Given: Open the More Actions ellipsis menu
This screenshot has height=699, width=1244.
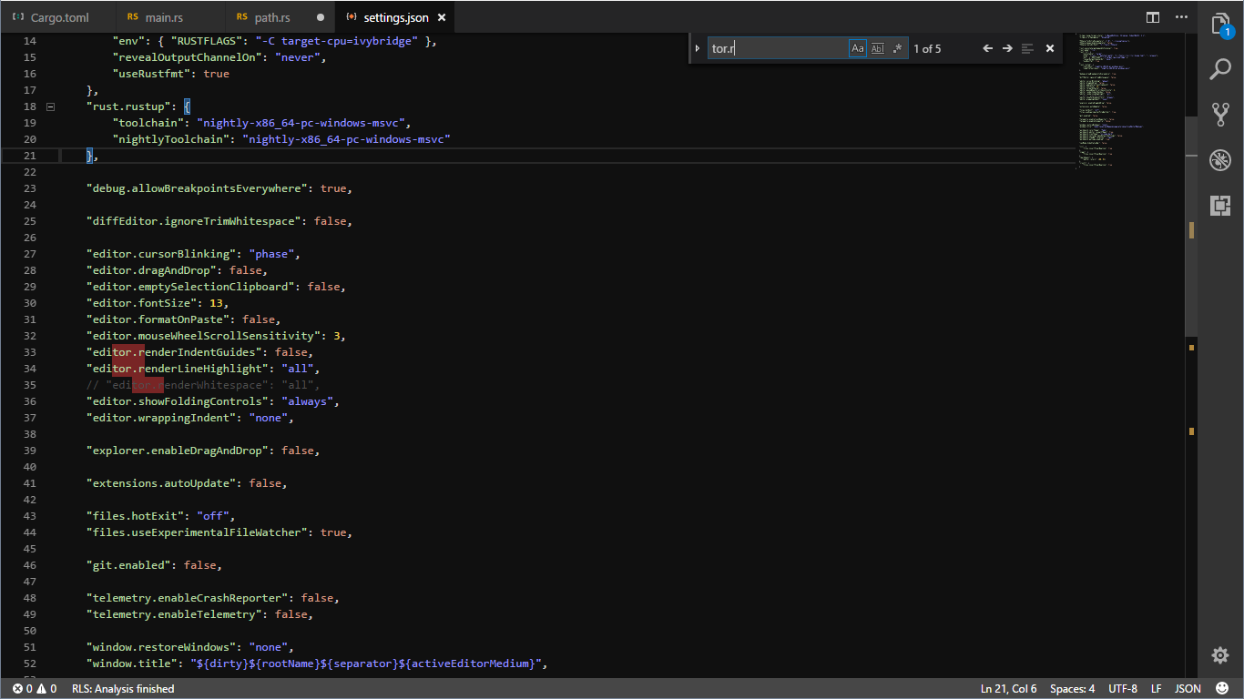Looking at the screenshot, I should coord(1182,16).
